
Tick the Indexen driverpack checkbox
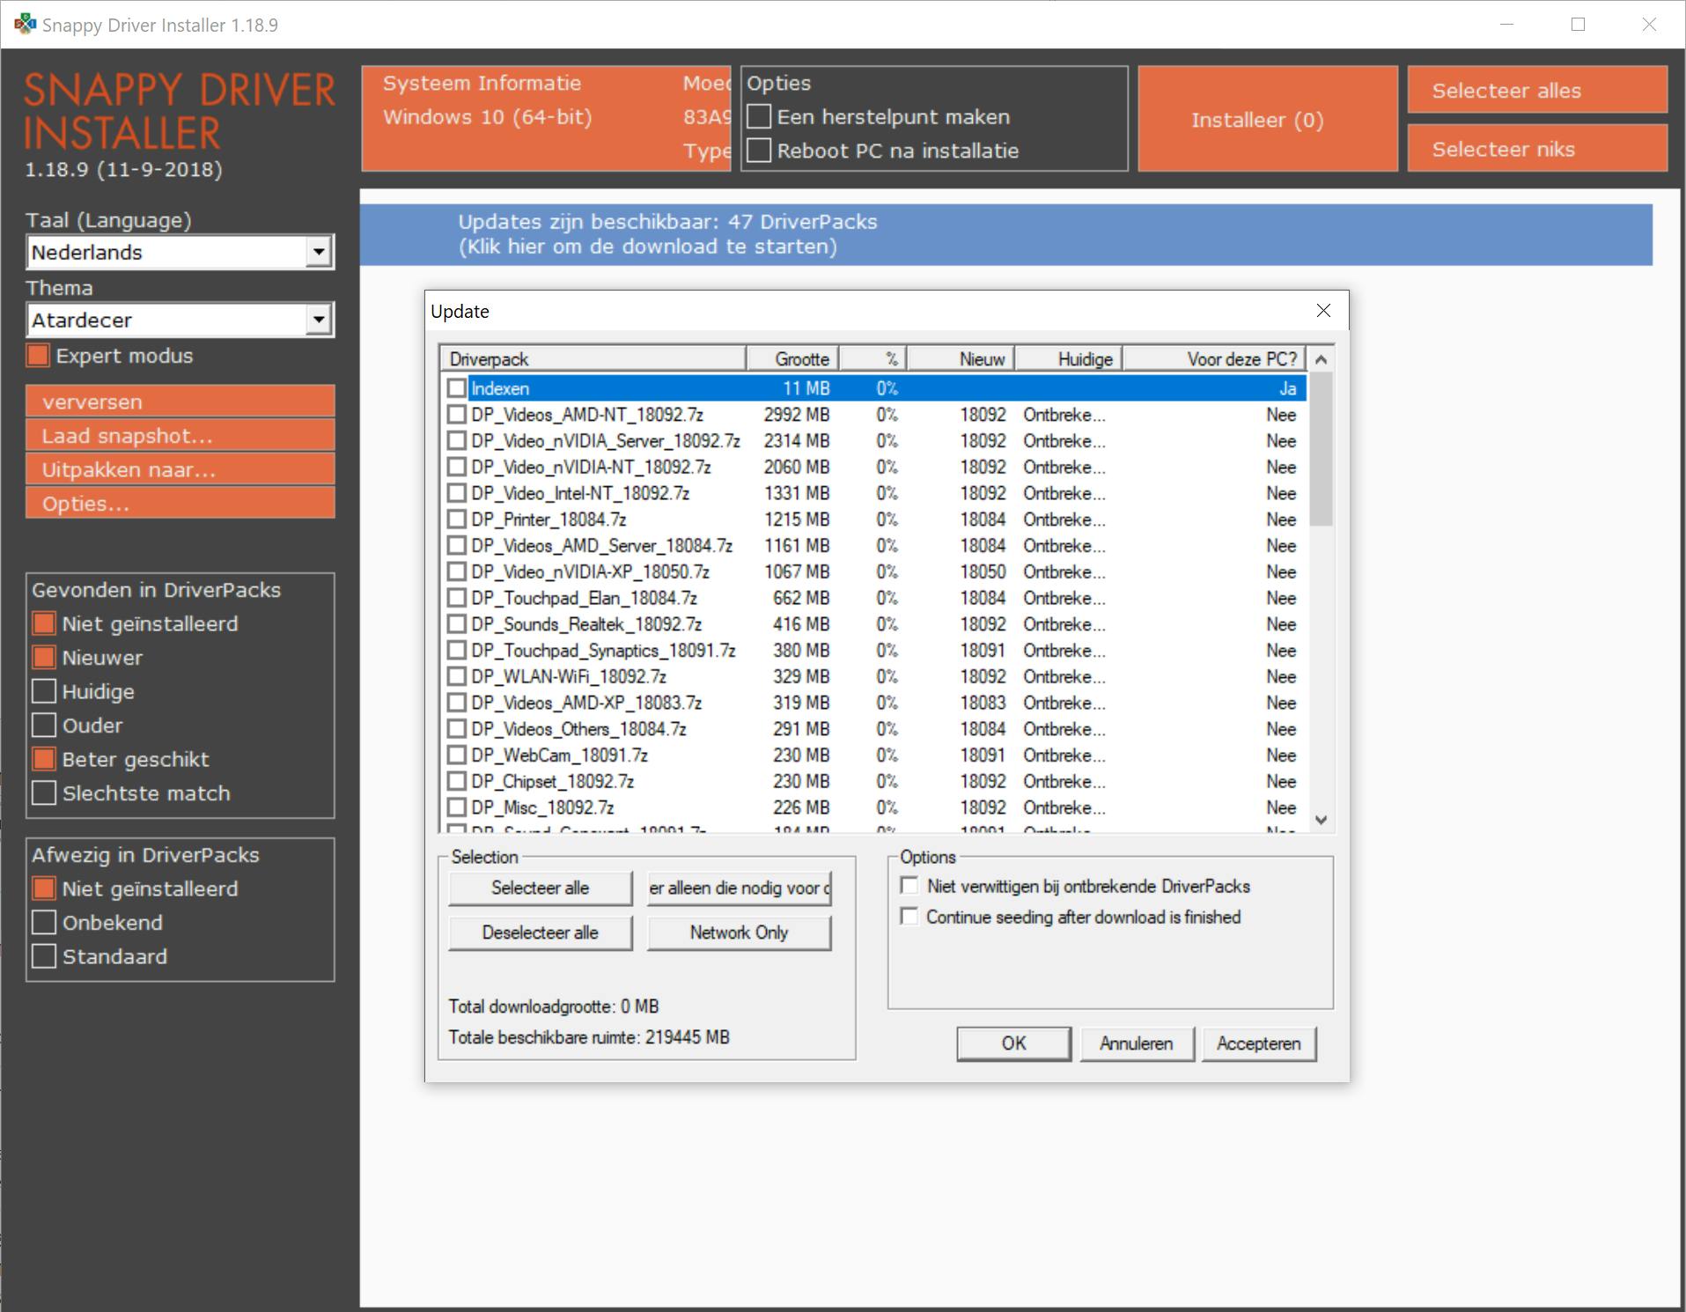pos(456,388)
